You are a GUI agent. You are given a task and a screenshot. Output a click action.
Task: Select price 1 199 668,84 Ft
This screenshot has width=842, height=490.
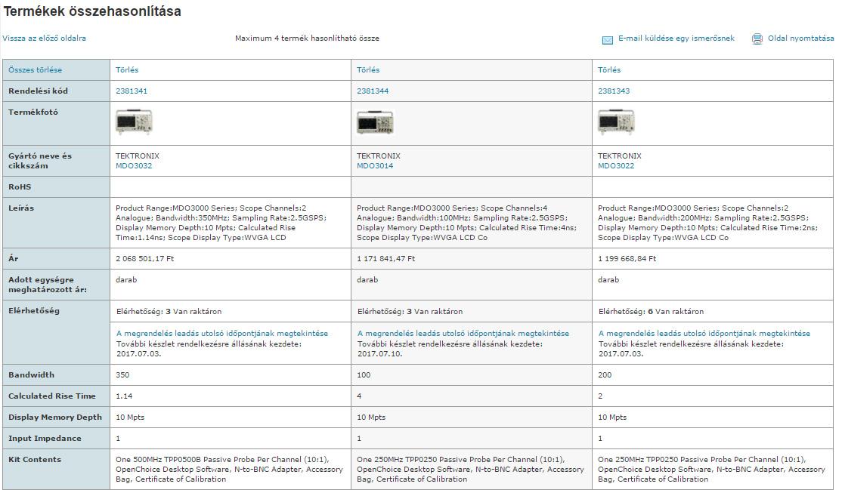627,259
